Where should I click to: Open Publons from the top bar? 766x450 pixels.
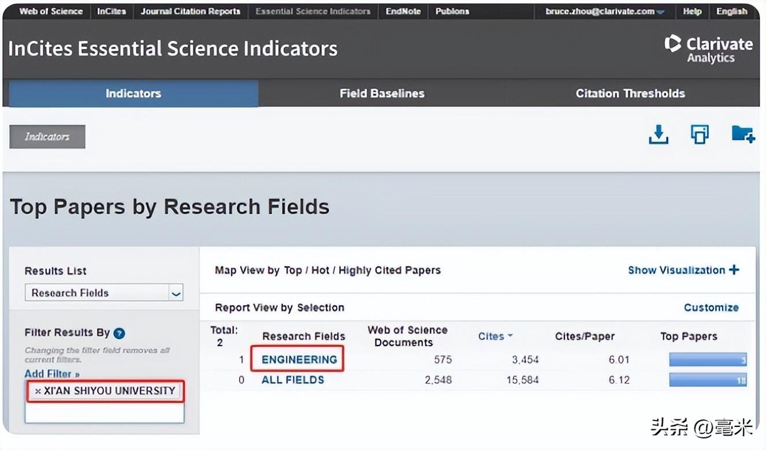click(x=452, y=12)
